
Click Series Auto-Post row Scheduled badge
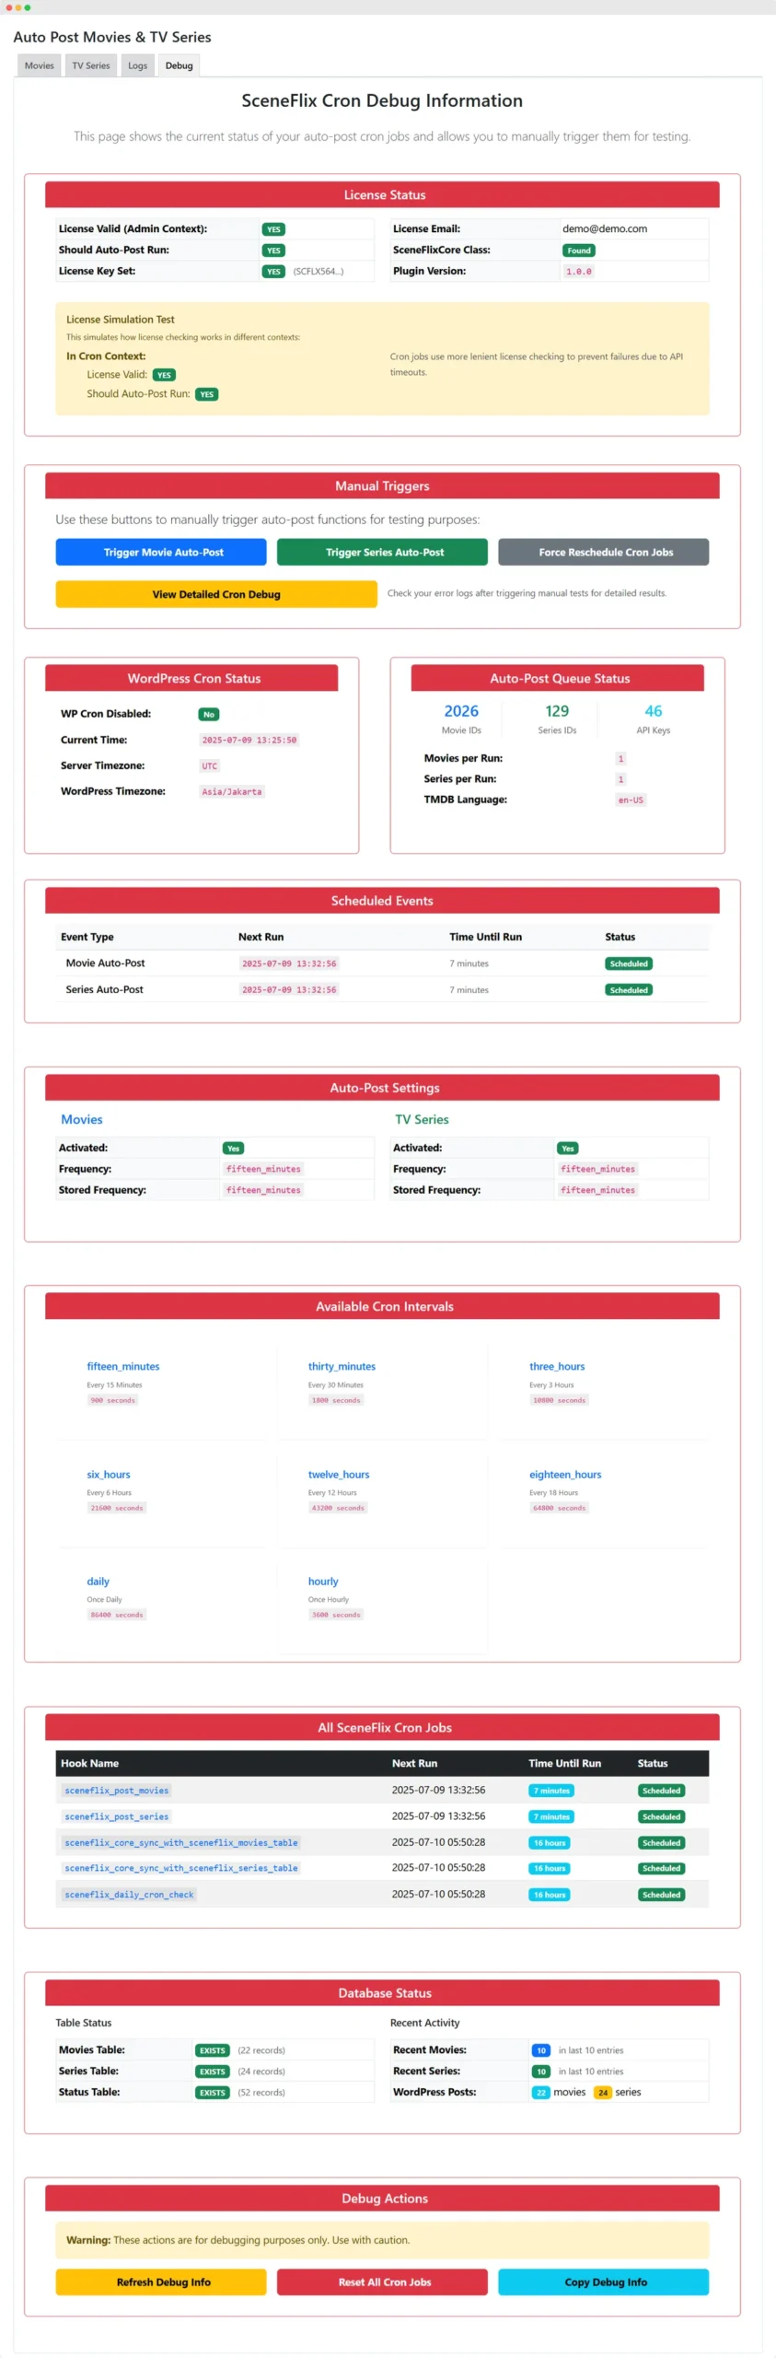[x=629, y=990]
